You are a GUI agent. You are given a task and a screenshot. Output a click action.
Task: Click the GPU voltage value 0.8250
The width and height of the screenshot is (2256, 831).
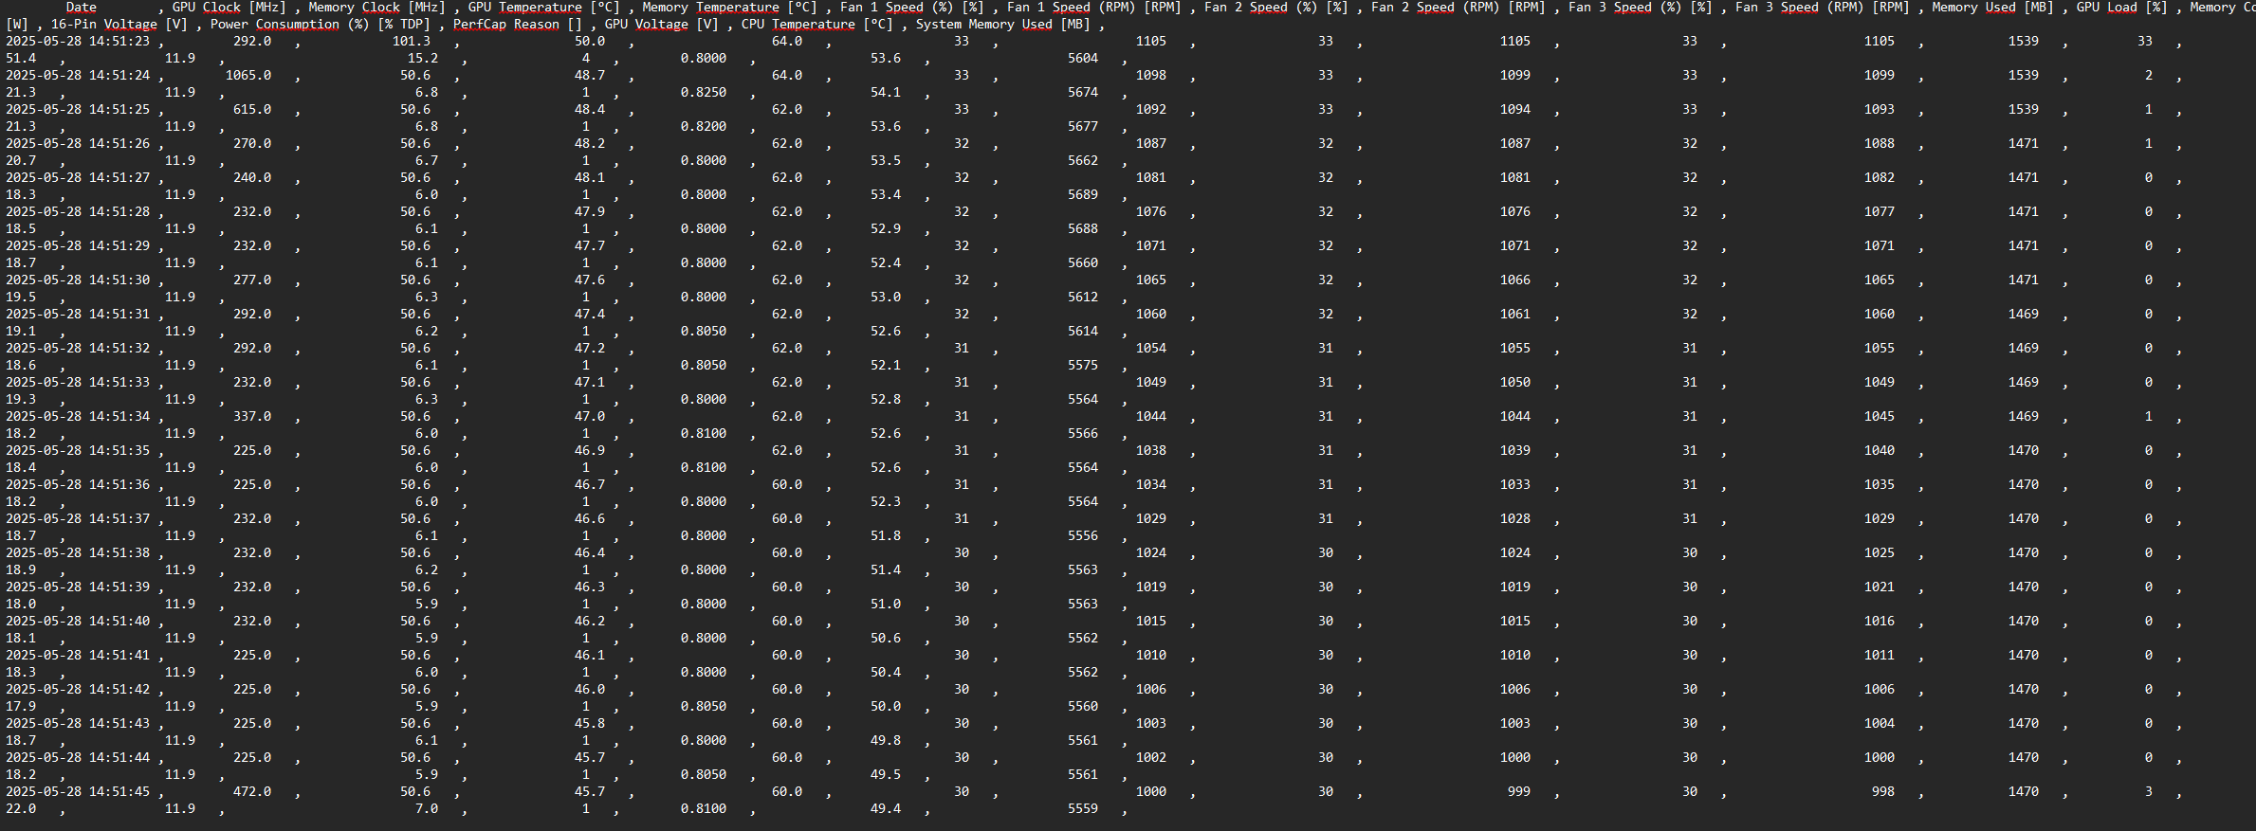click(x=703, y=93)
